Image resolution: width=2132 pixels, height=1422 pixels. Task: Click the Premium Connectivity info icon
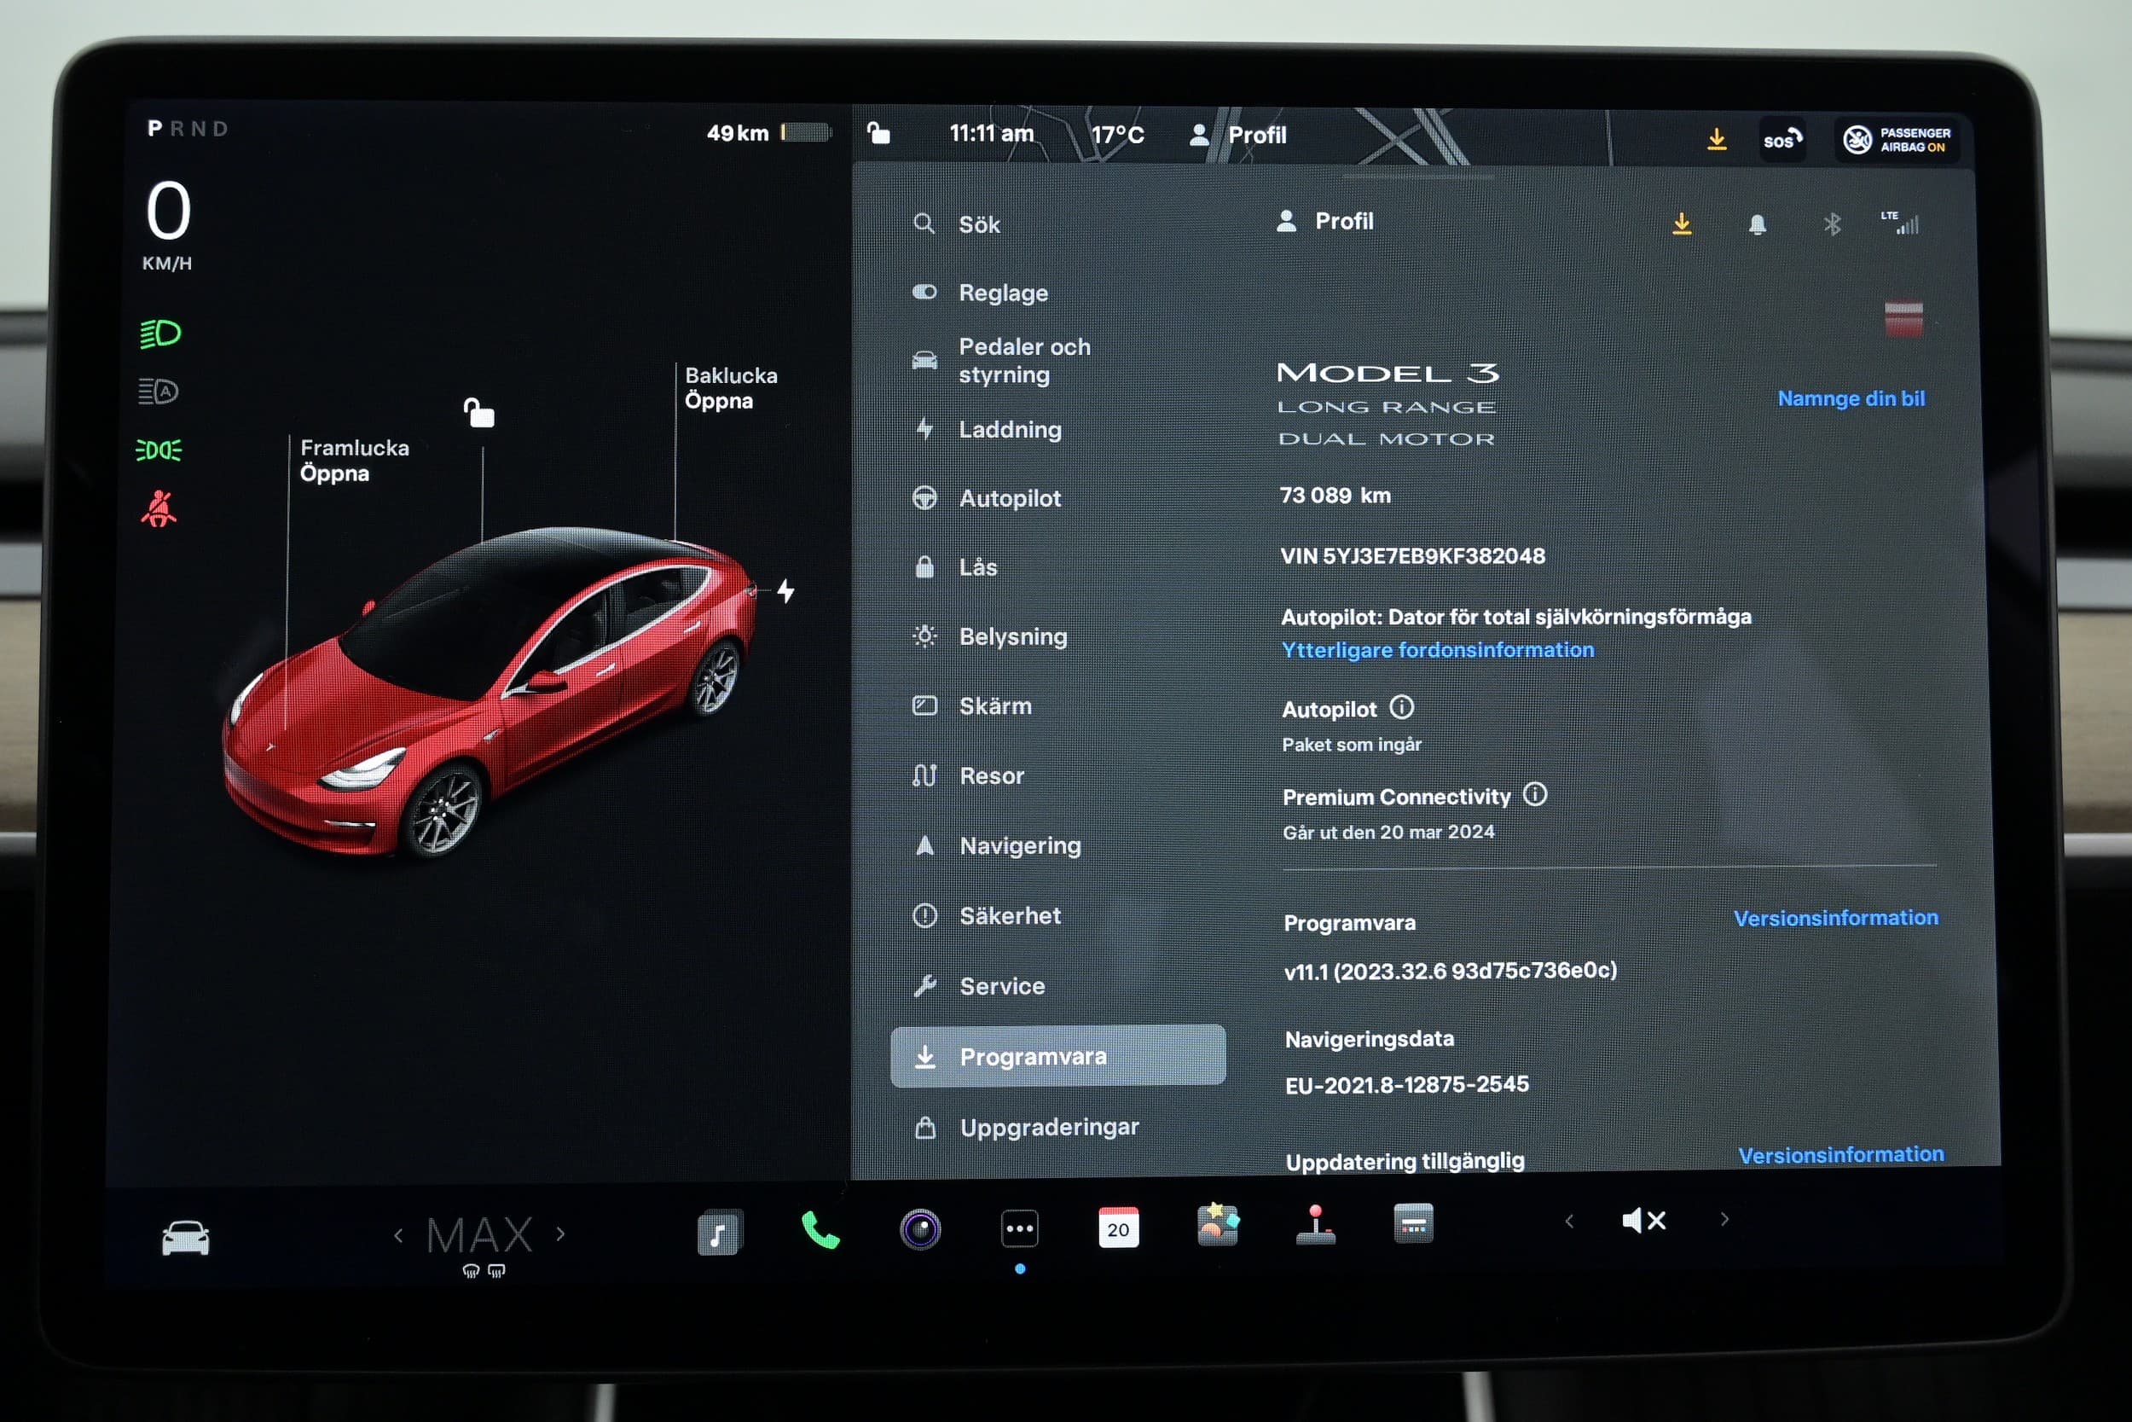pyautogui.click(x=1535, y=794)
